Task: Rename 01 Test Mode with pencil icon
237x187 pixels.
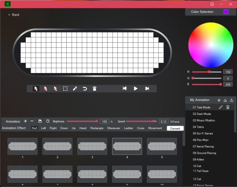Action: coord(221,107)
